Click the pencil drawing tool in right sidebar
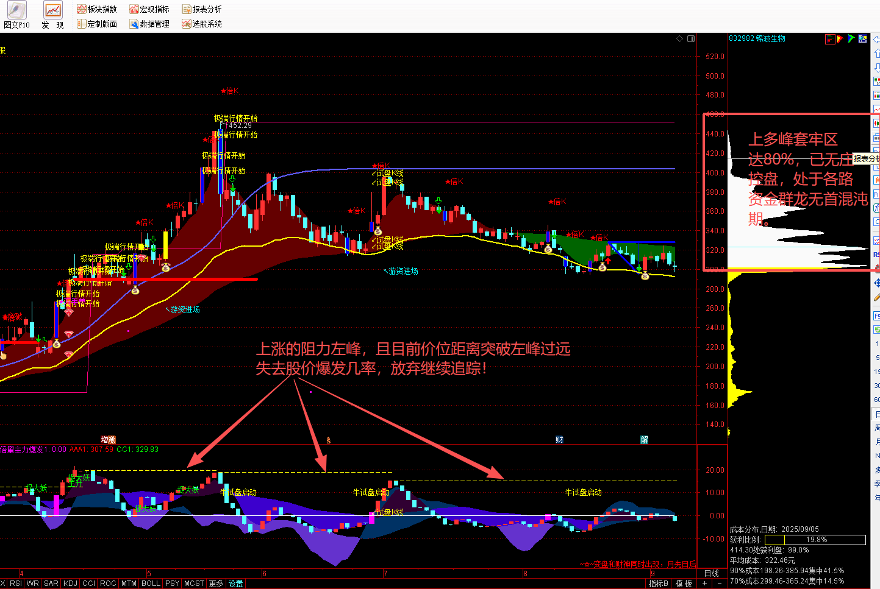The height and width of the screenshot is (589, 880). coord(876,298)
